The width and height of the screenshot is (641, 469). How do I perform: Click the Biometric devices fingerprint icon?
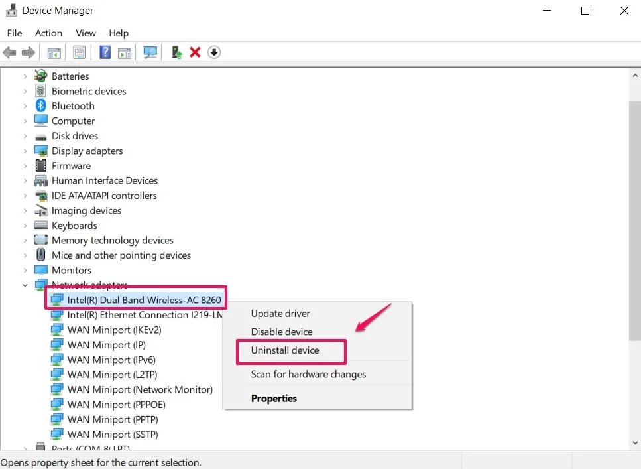[x=41, y=90]
